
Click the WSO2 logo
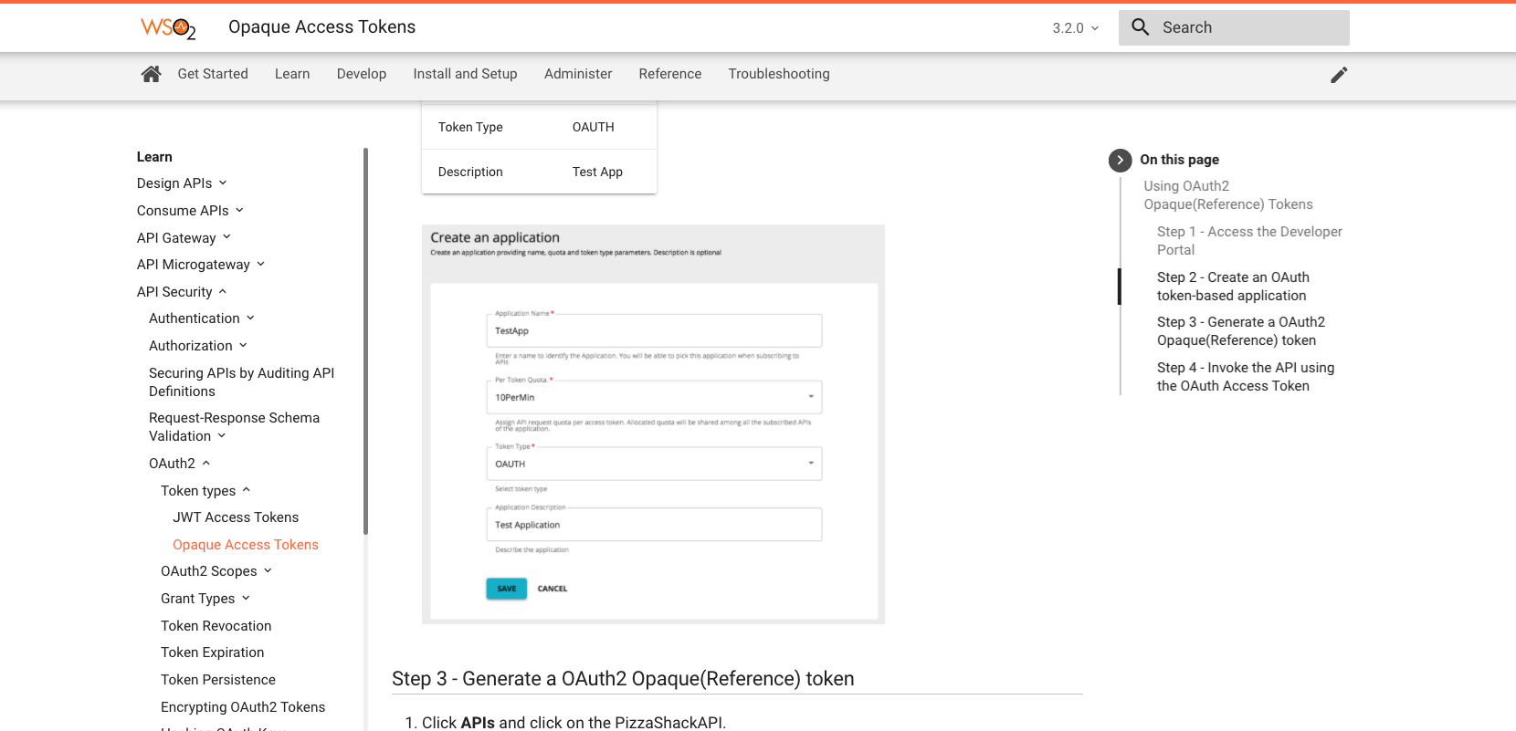click(x=168, y=28)
